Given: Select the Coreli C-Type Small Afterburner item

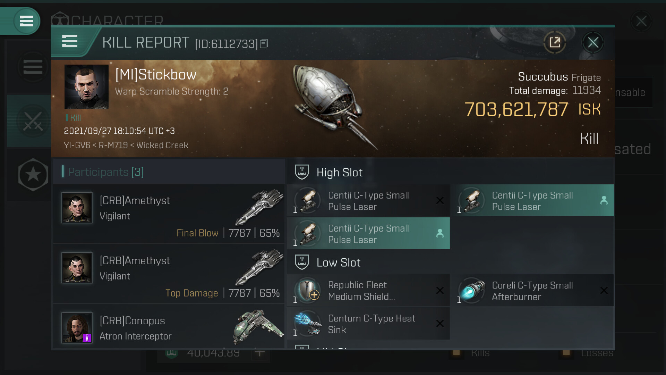Looking at the screenshot, I should click(532, 291).
